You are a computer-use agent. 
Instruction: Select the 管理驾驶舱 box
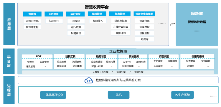(x=32, y=27)
